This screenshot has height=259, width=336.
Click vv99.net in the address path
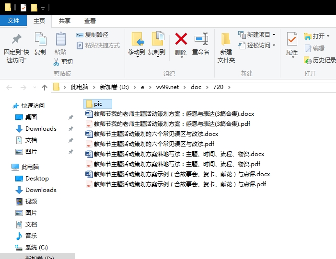pyautogui.click(x=167, y=87)
